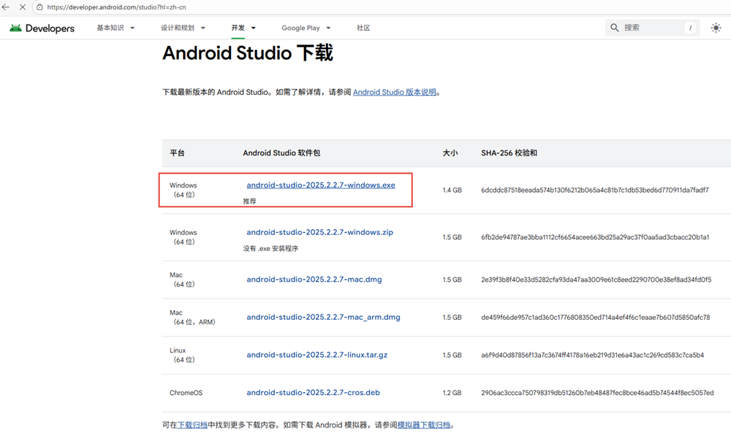This screenshot has width=731, height=446.
Task: Download the mac_arm.dmg package
Action: 323,318
